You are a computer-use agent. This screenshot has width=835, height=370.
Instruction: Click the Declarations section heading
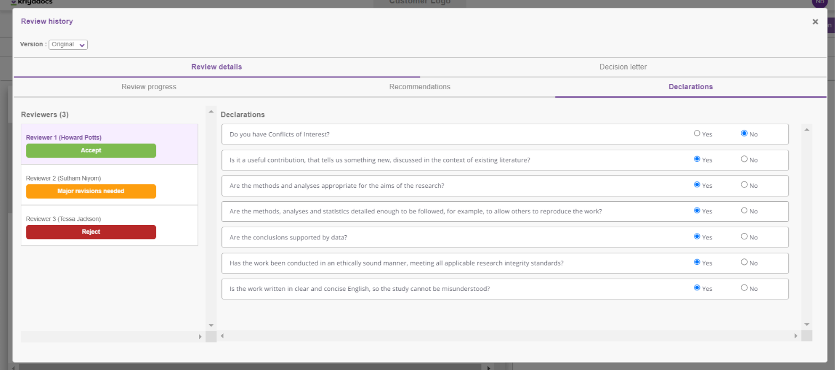pos(243,115)
